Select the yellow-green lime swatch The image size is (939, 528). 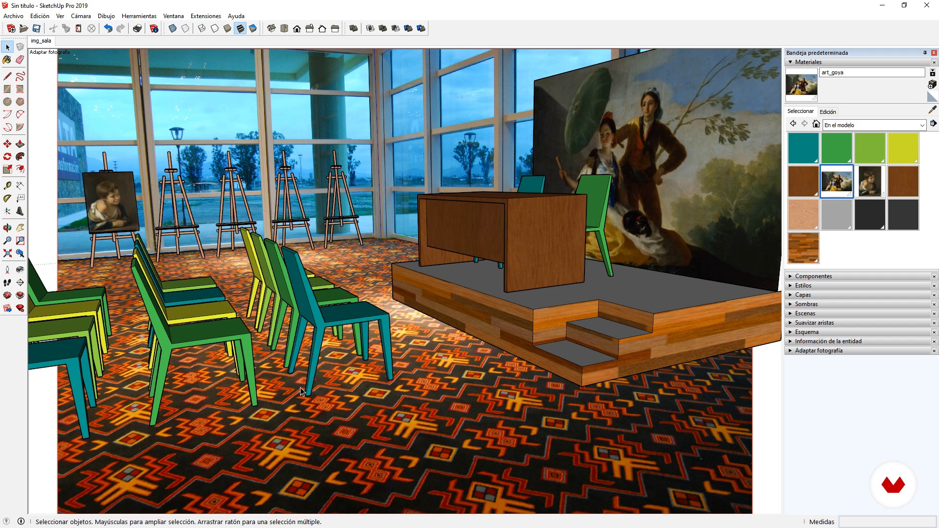point(903,148)
